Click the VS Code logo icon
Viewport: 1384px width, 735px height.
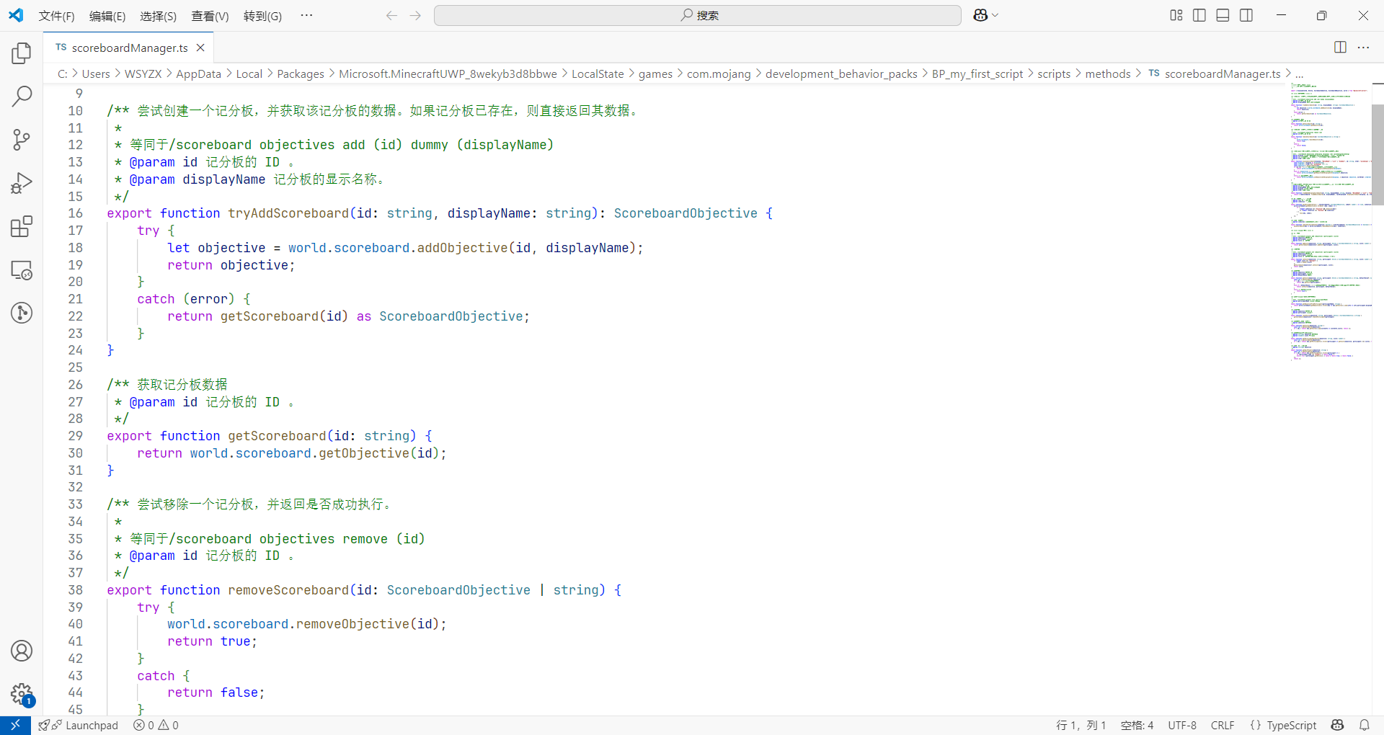pos(16,15)
